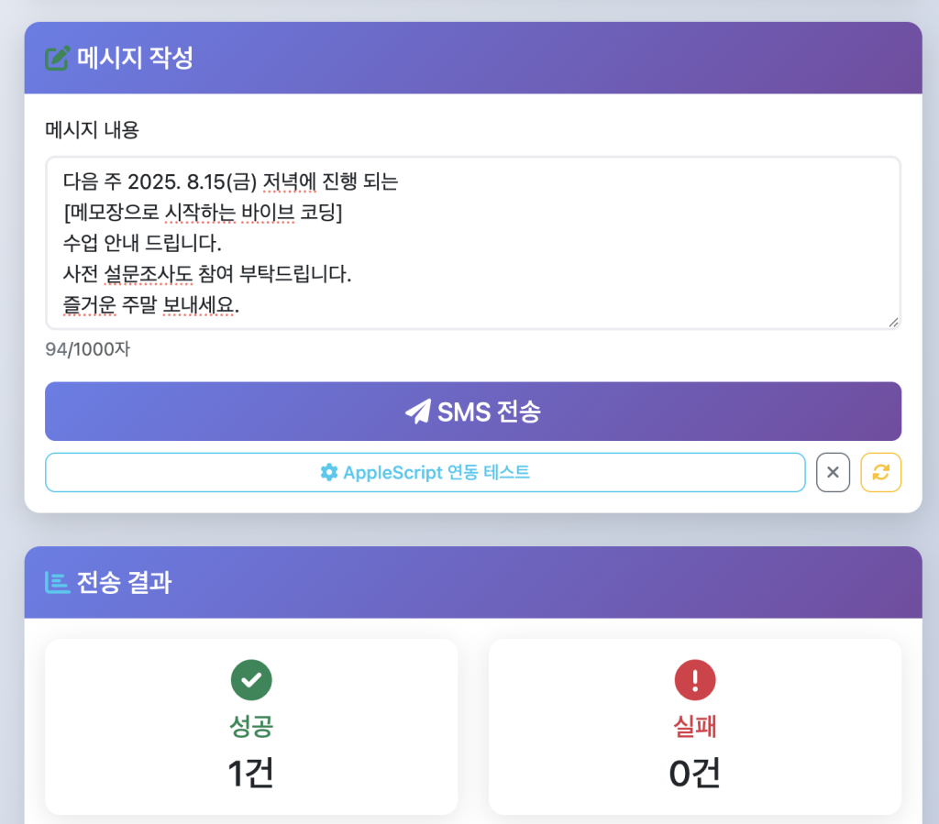Click the gray X clear button
Viewport: 939px width, 824px height.
(x=833, y=472)
